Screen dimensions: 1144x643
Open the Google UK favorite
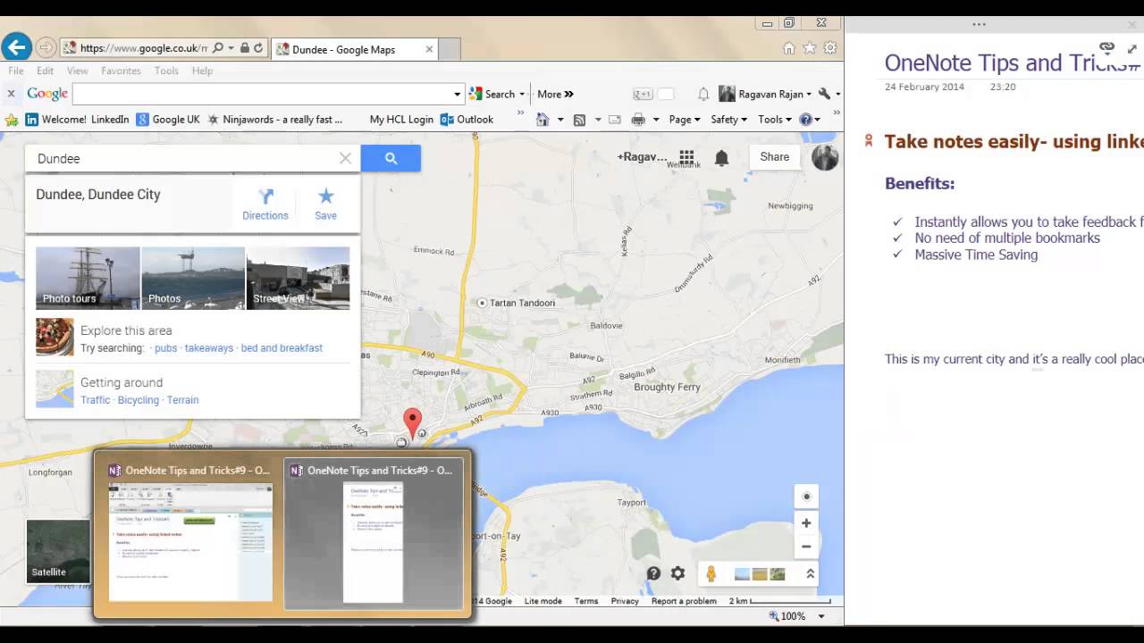[168, 119]
